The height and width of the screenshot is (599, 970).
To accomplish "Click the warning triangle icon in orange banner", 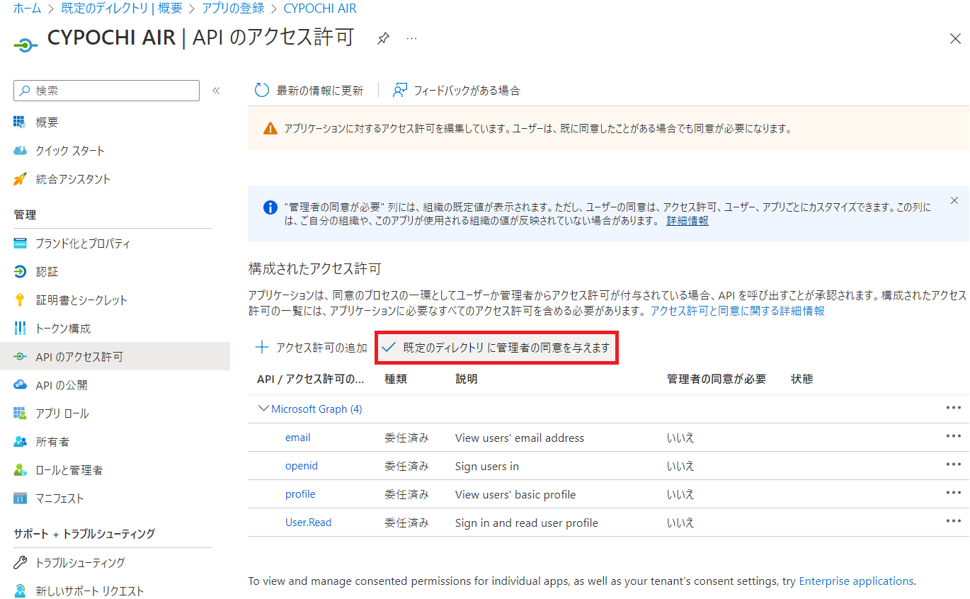I will coord(270,129).
